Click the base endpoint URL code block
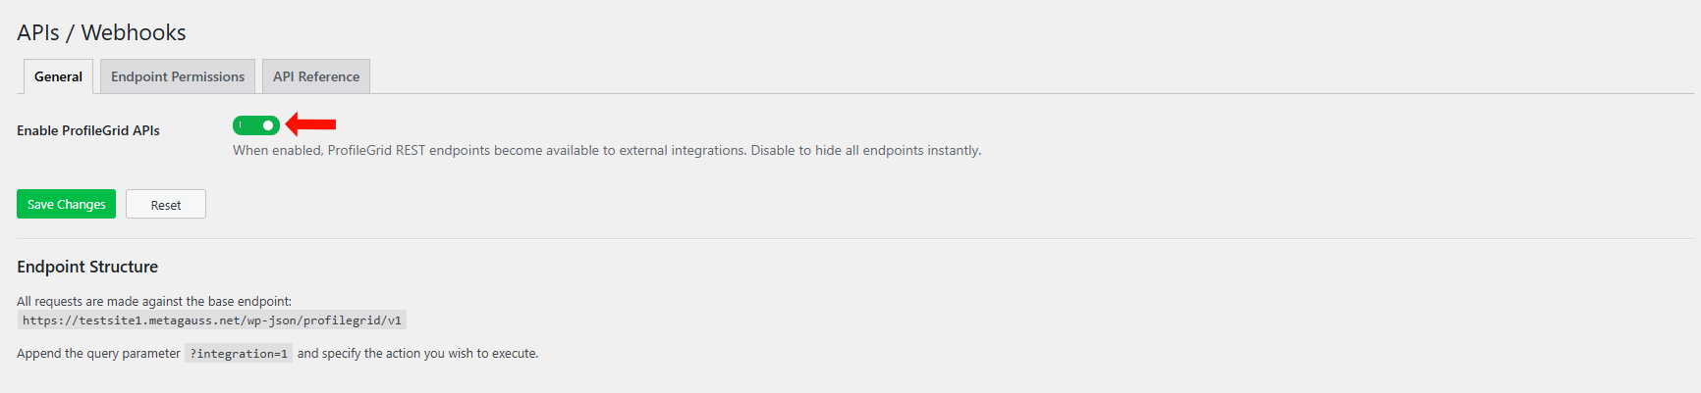 pyautogui.click(x=212, y=320)
